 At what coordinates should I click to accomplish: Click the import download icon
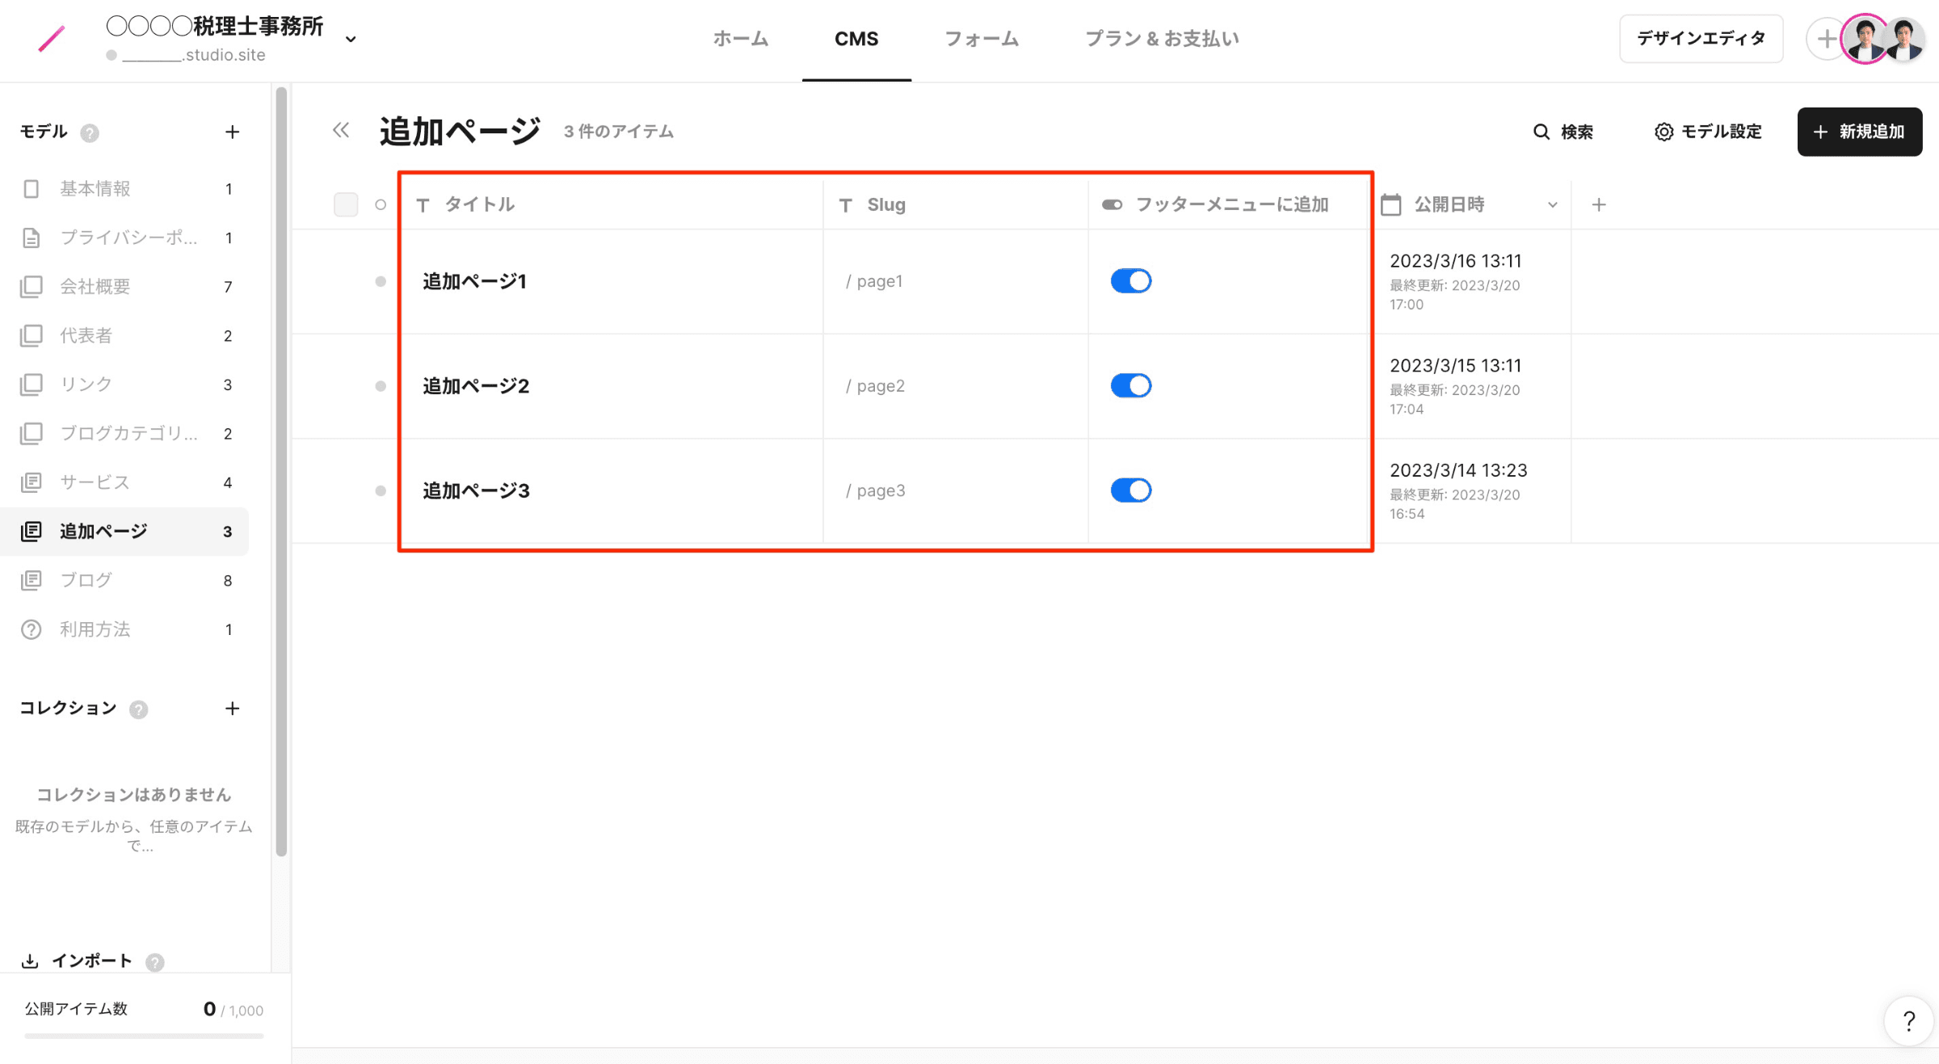pyautogui.click(x=30, y=961)
